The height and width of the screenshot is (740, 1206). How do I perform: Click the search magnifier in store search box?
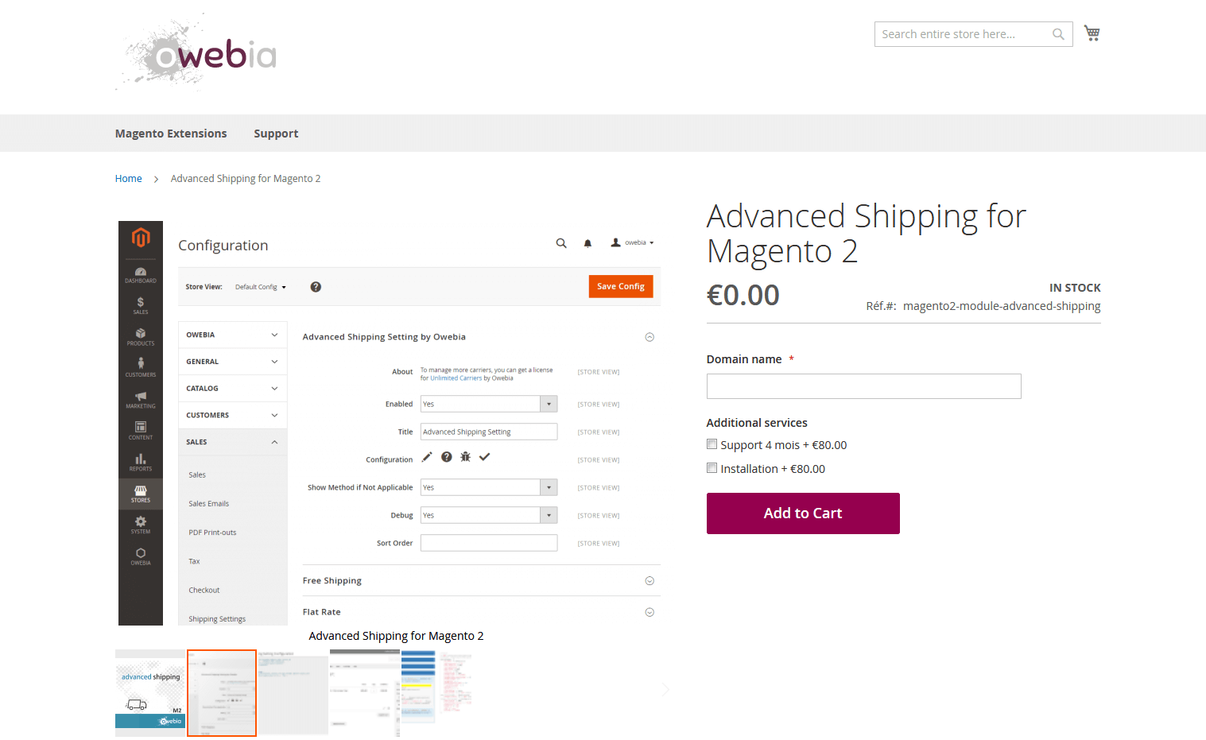pos(1058,34)
